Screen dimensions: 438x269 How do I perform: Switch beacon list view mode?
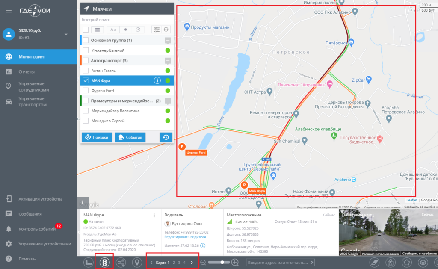98,30
